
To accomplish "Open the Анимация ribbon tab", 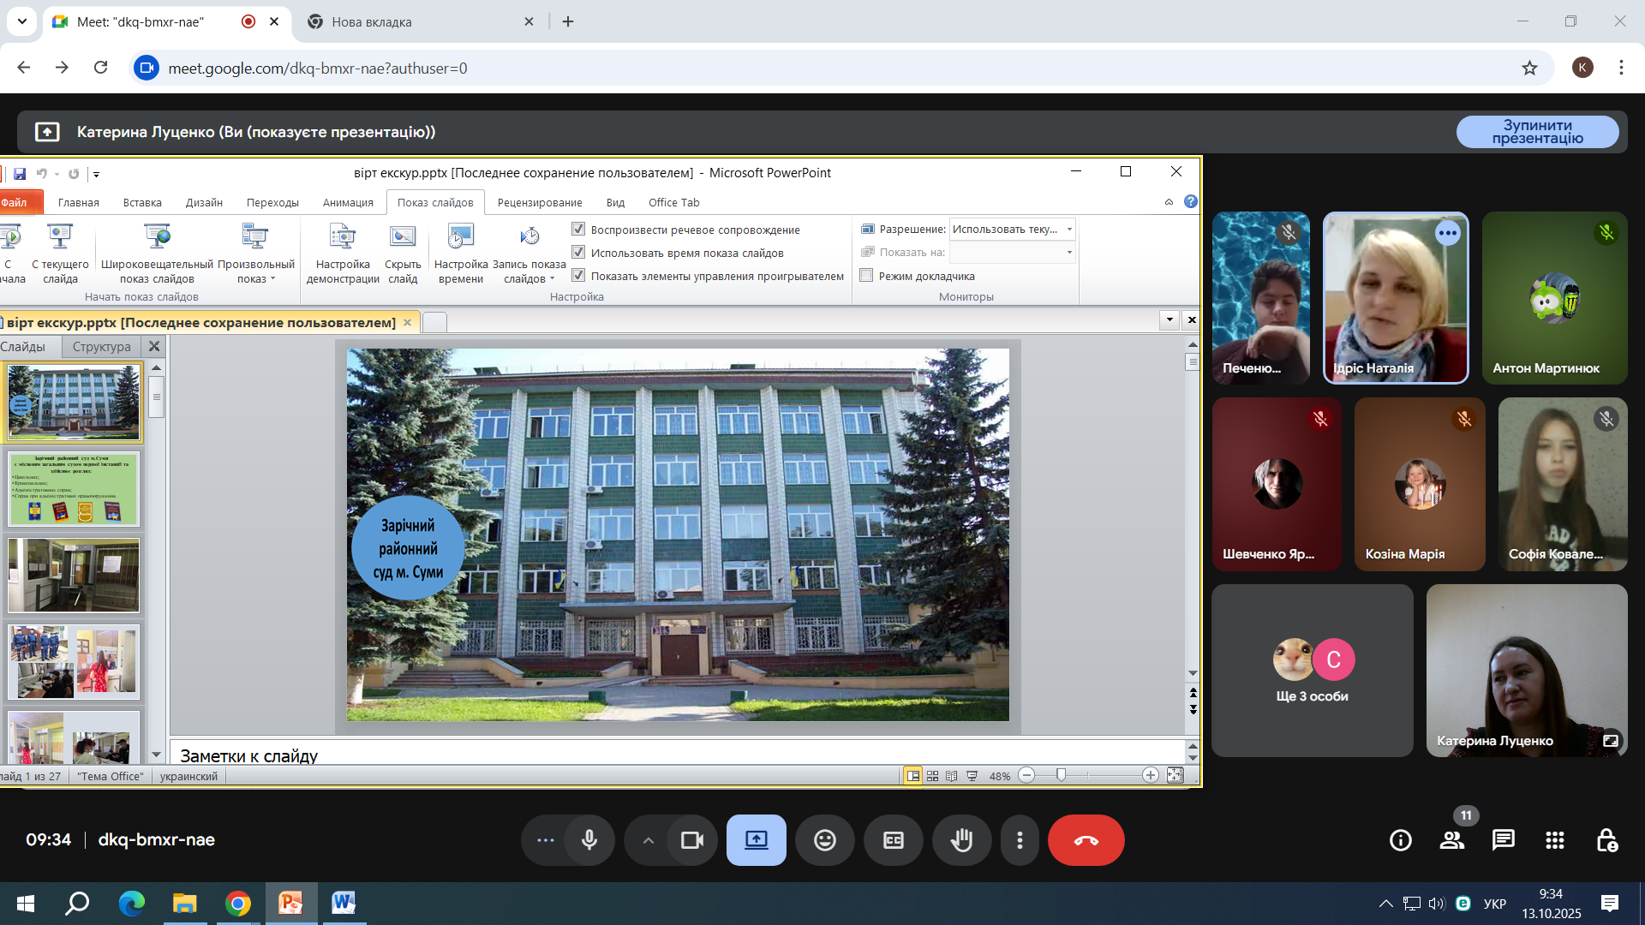I will point(348,203).
